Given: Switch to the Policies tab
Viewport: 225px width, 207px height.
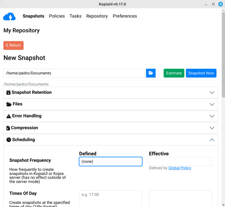Looking at the screenshot, I should click(57, 16).
